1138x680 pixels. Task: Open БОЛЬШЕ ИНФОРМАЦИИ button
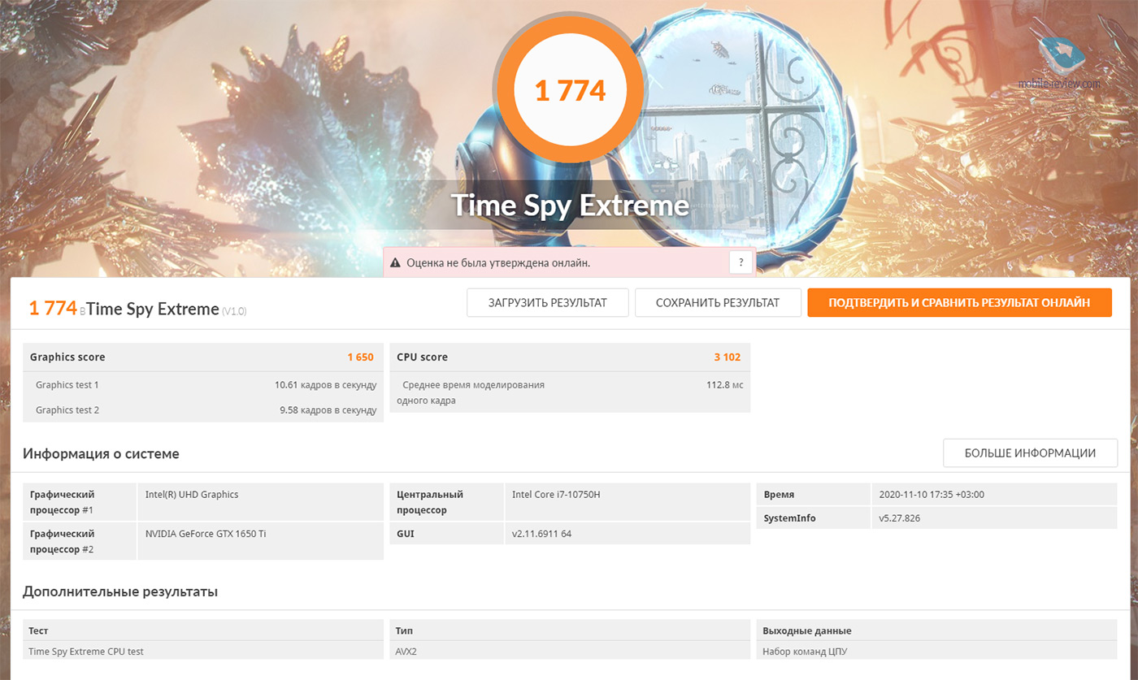point(1030,453)
